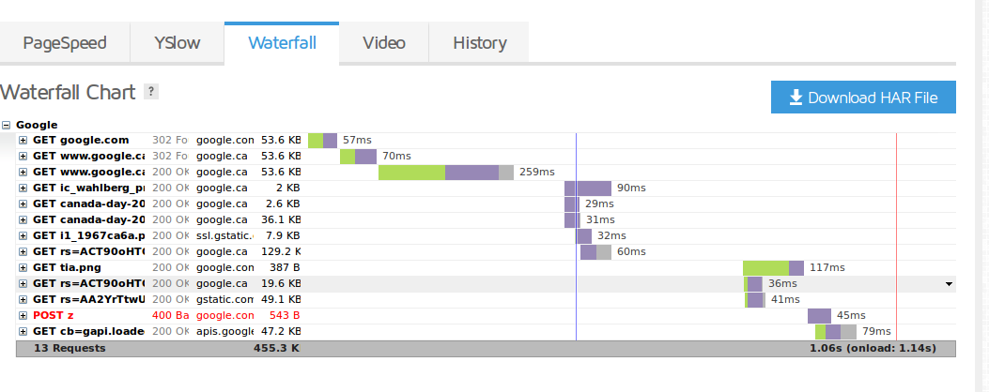Open the Video tab
Viewport: 989px width, 392px height.
pyautogui.click(x=383, y=43)
